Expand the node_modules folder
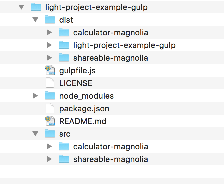The width and height of the screenshot is (224, 184). [36, 96]
